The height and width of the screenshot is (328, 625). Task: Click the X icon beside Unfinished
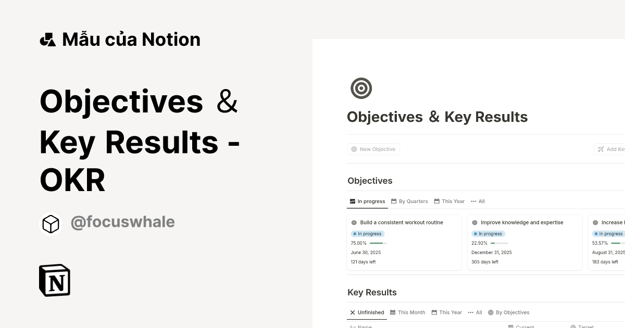click(353, 312)
